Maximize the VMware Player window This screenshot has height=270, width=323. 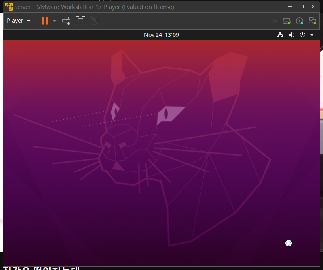pyautogui.click(x=302, y=7)
